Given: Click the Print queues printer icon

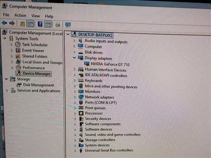Looking at the screenshot, I should point(81,108).
